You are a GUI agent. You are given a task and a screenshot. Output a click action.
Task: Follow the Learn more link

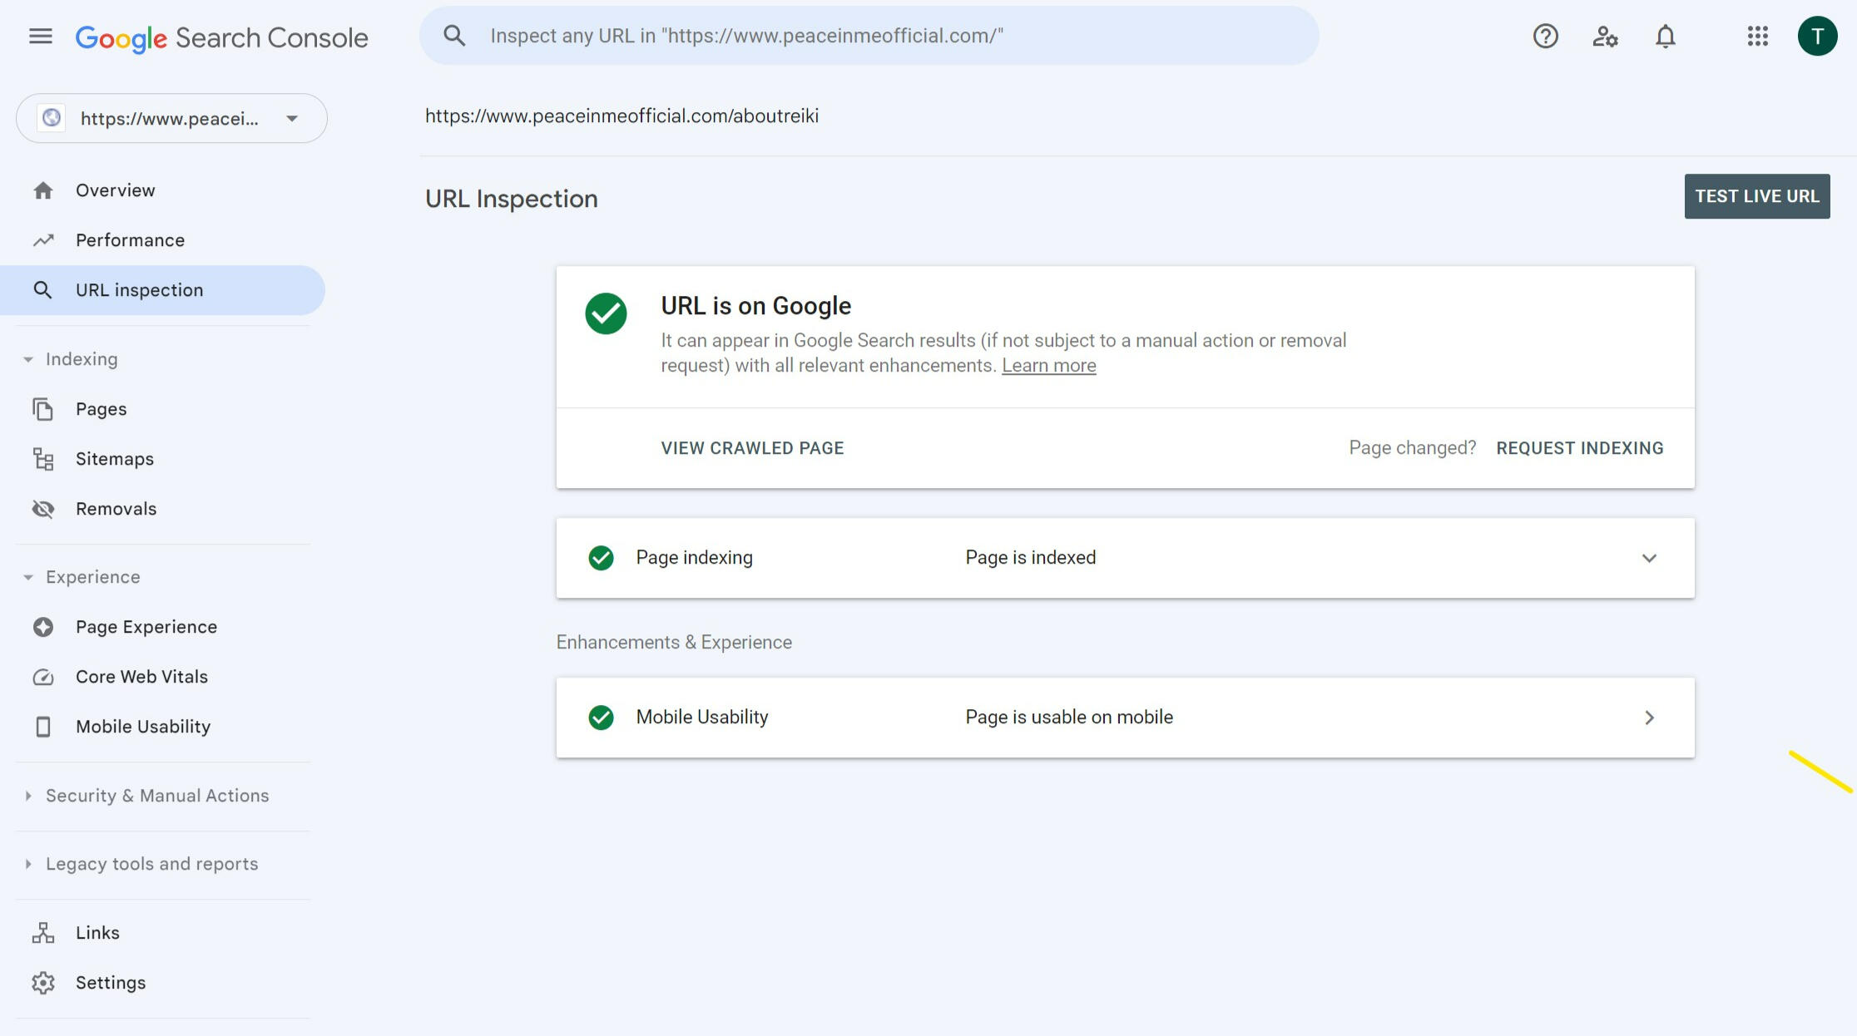tap(1048, 366)
